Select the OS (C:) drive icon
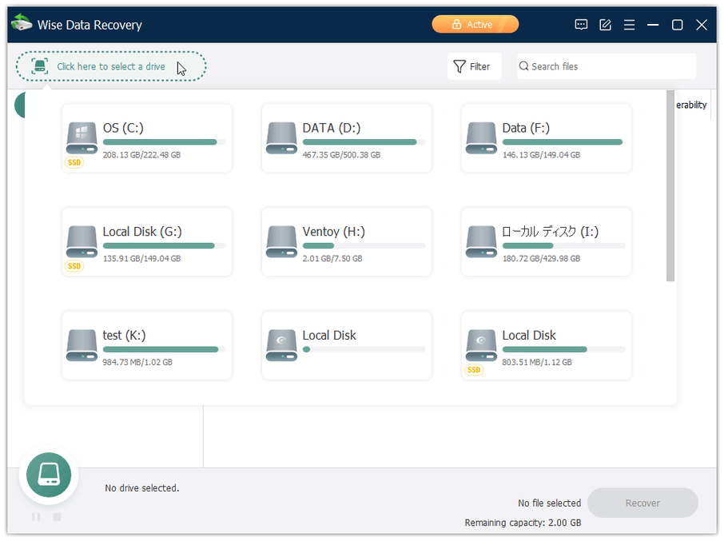The width and height of the screenshot is (724, 541). [82, 138]
